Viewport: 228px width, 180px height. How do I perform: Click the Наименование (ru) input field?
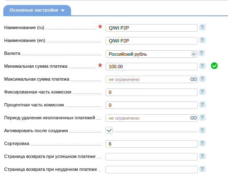pos(152,28)
